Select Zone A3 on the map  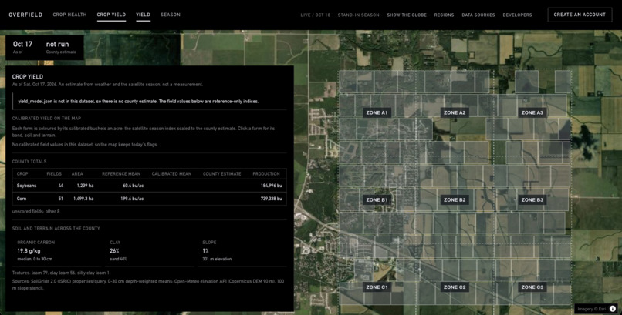pyautogui.click(x=532, y=112)
